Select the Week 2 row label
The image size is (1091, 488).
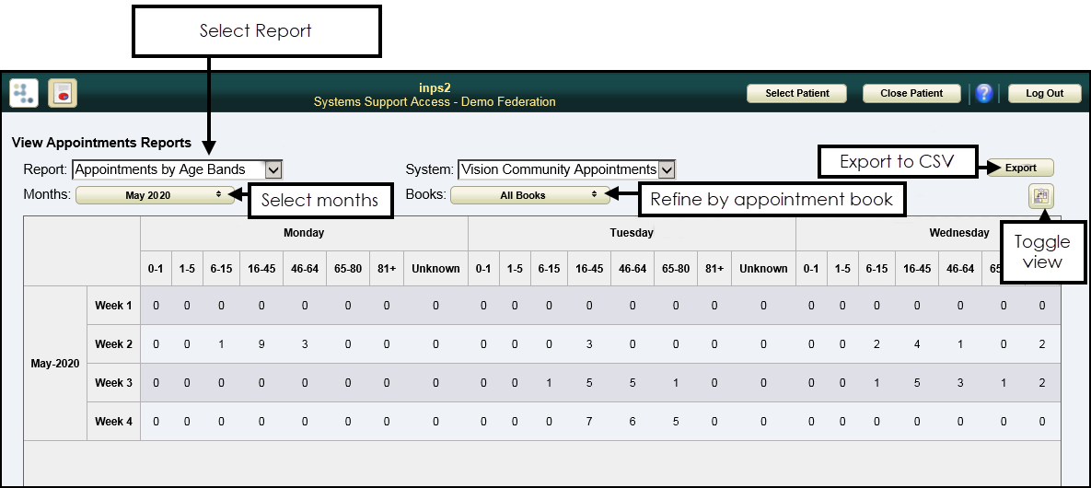click(x=113, y=344)
